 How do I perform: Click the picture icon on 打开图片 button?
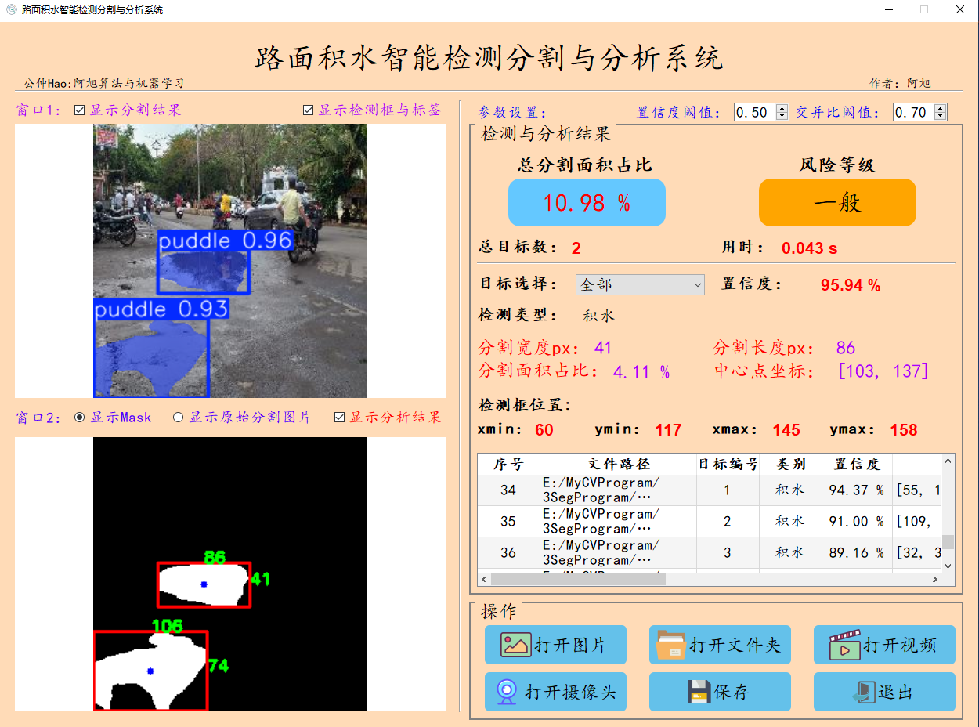pos(516,645)
